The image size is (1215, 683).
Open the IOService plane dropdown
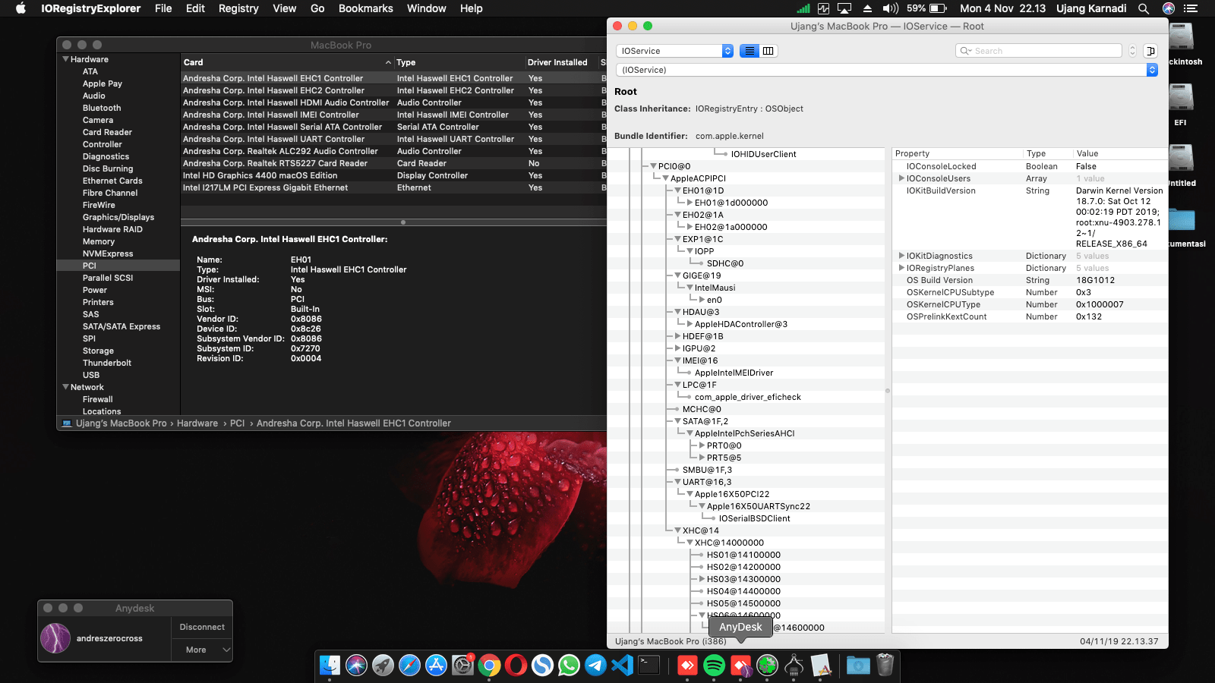tap(675, 51)
